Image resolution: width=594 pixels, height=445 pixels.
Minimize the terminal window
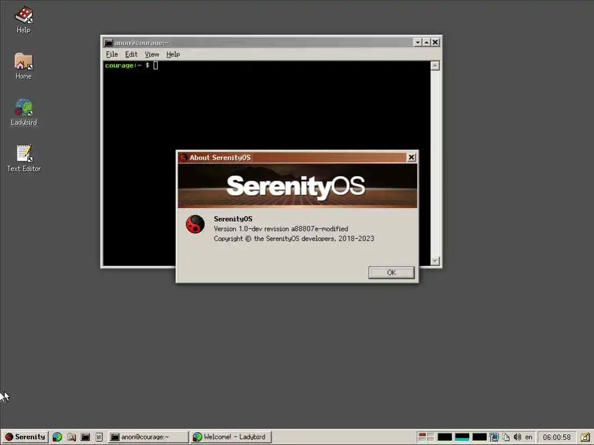click(x=418, y=42)
